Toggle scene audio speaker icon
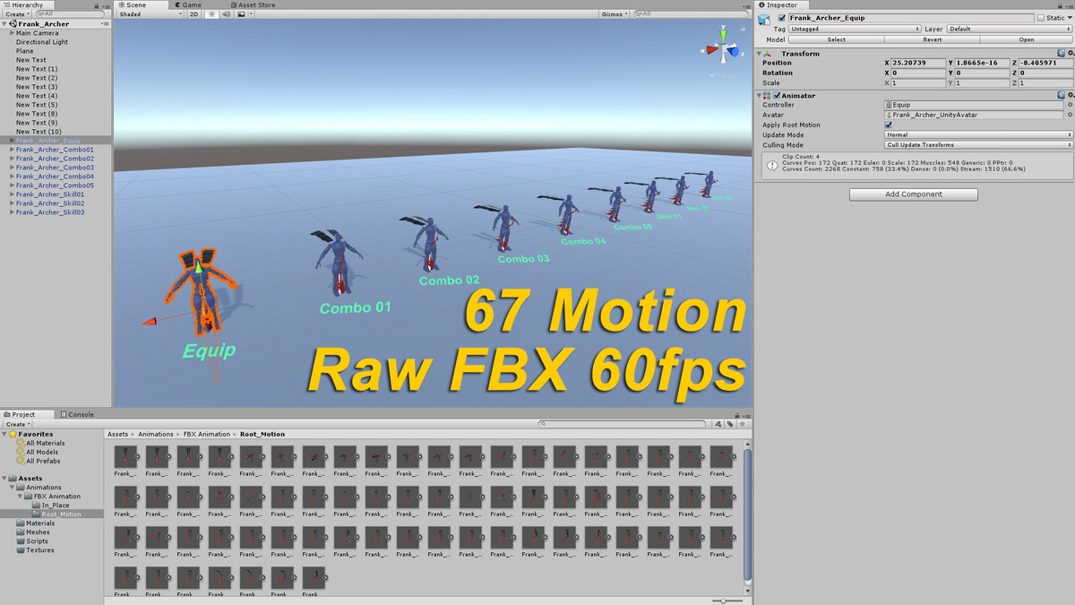The width and height of the screenshot is (1075, 605). (x=226, y=14)
